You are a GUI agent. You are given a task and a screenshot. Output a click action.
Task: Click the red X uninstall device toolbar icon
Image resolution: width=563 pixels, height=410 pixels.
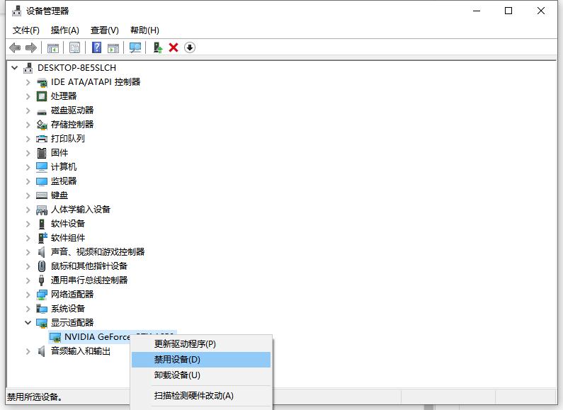tap(174, 47)
